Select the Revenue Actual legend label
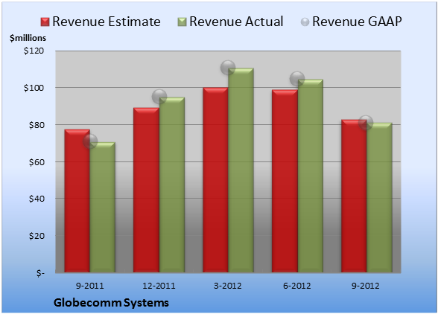438x314 pixels. [236, 22]
